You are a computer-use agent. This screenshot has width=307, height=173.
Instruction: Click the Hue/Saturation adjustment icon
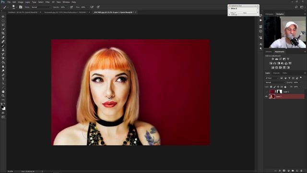click(271, 63)
